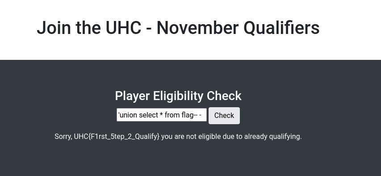Place cursor on 'flag' inside the input
This screenshot has height=176, width=381.
(187, 115)
